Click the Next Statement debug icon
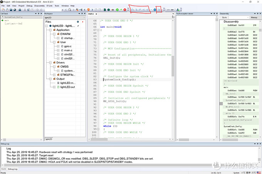This screenshot has height=174, width=262. click(144, 10)
